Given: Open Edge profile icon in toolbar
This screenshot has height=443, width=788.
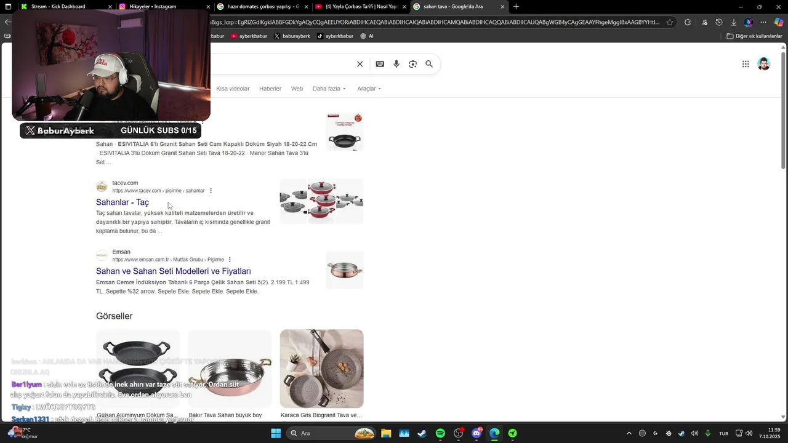Looking at the screenshot, I should [x=749, y=22].
